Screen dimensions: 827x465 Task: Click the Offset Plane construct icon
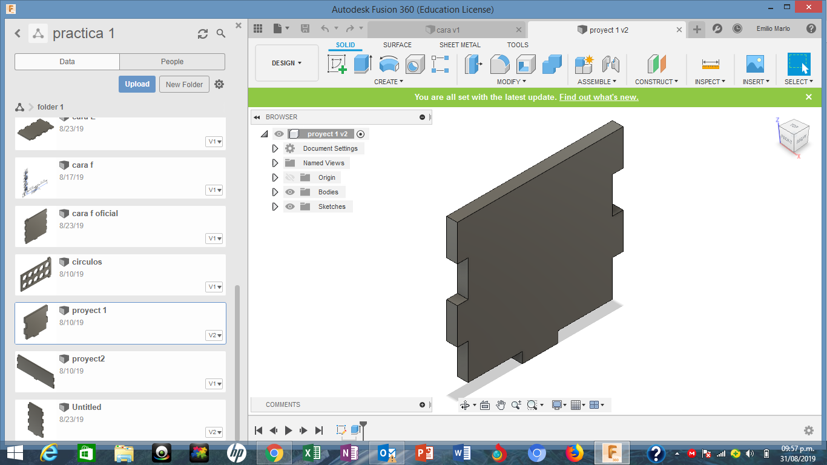tap(657, 64)
